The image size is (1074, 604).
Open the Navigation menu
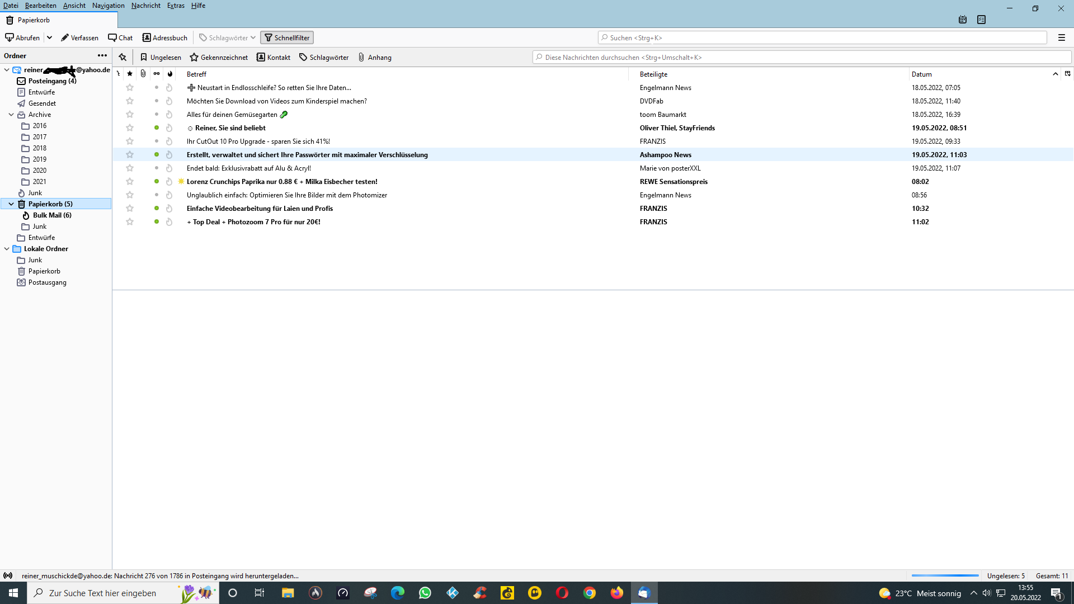tap(109, 6)
